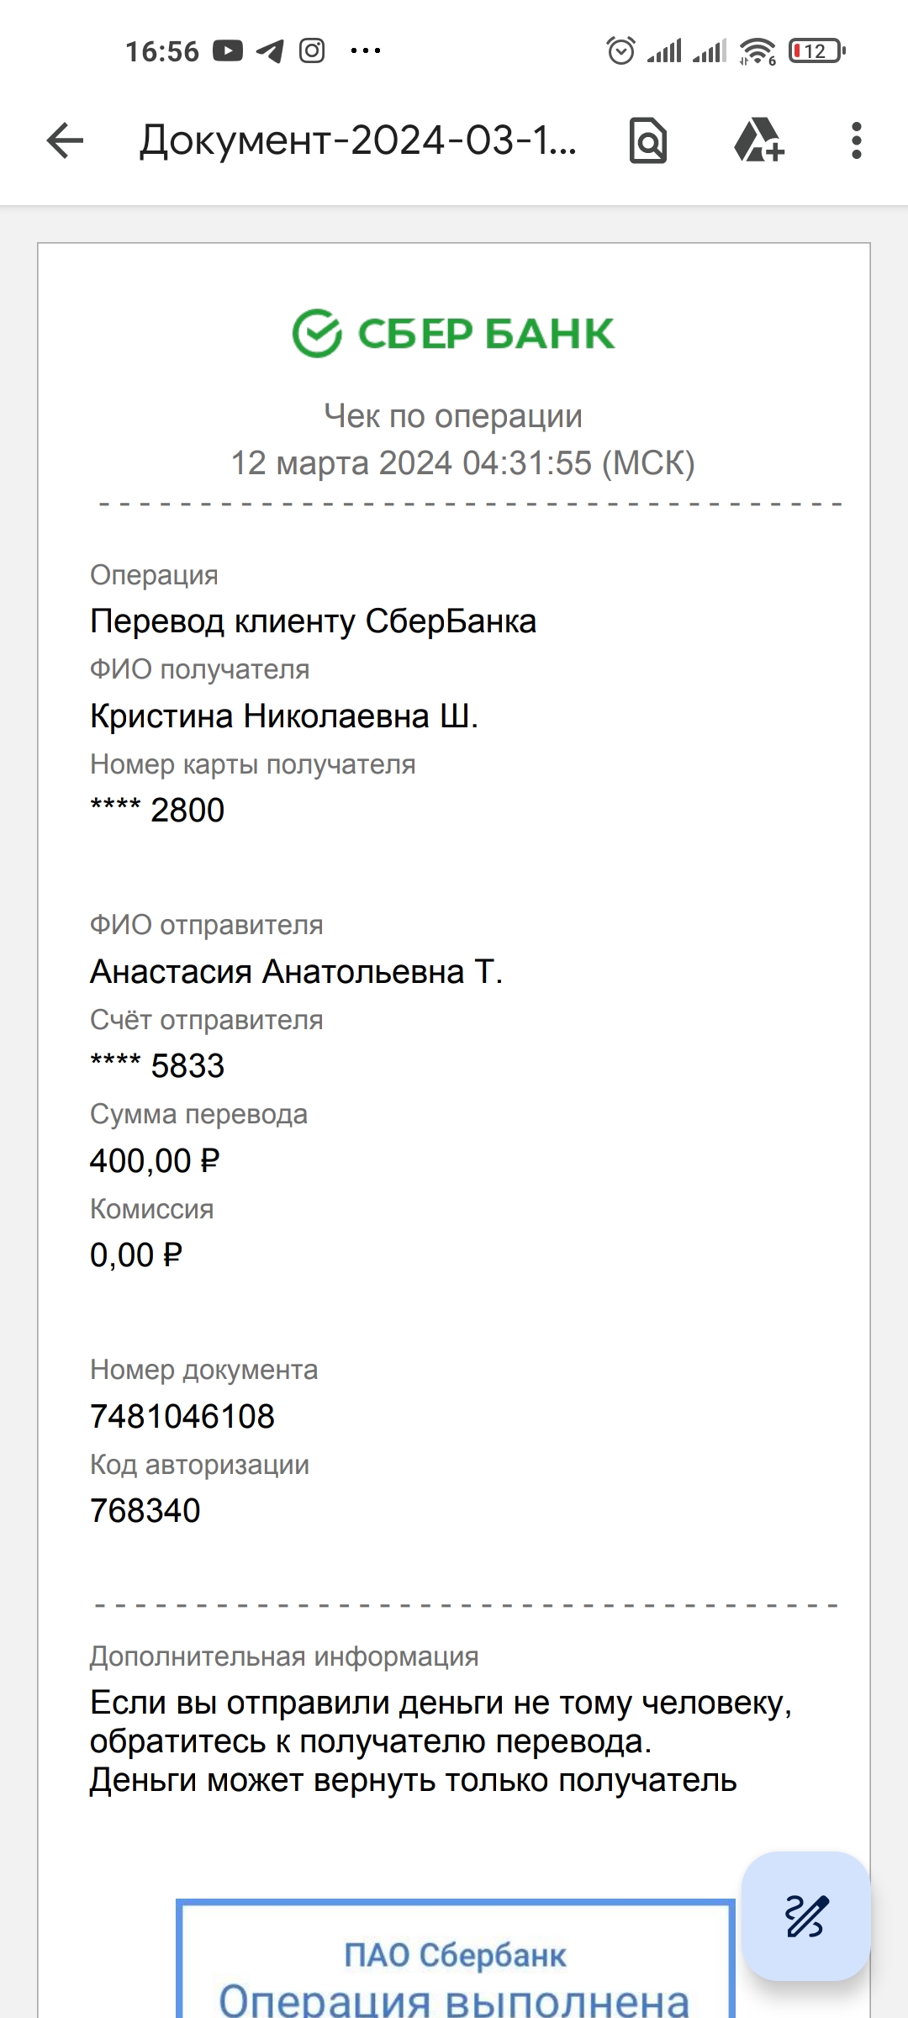This screenshot has width=908, height=2018.
Task: Tap the Instagram notification icon
Action: tap(312, 51)
